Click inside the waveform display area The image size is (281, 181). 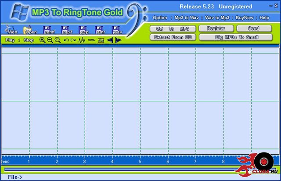(x=140, y=101)
